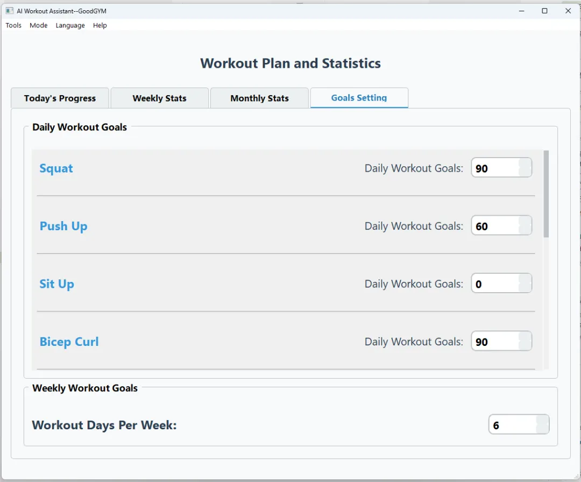
Task: Switch to Today's Progress tab
Action: click(60, 98)
